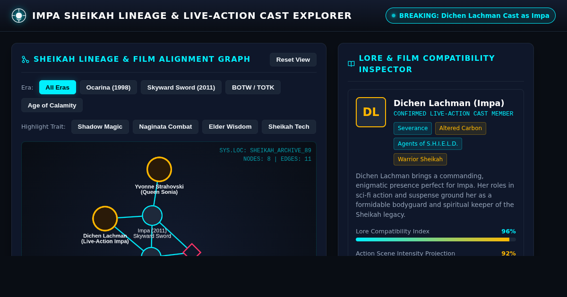Click the 96% compatibility value
Viewport: 567px width, 297px height.
508,231
